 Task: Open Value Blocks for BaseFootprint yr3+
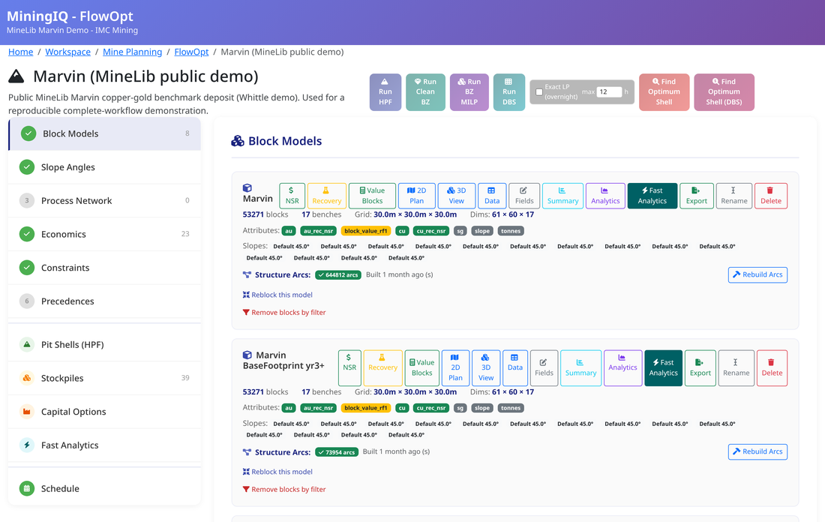pyautogui.click(x=421, y=367)
